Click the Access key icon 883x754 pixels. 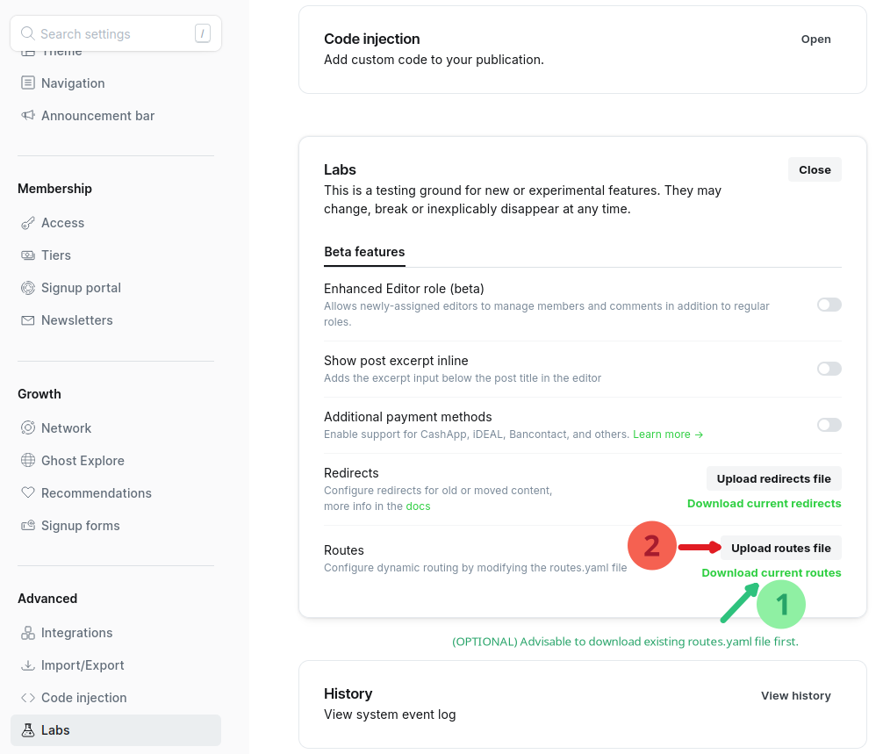pos(28,223)
